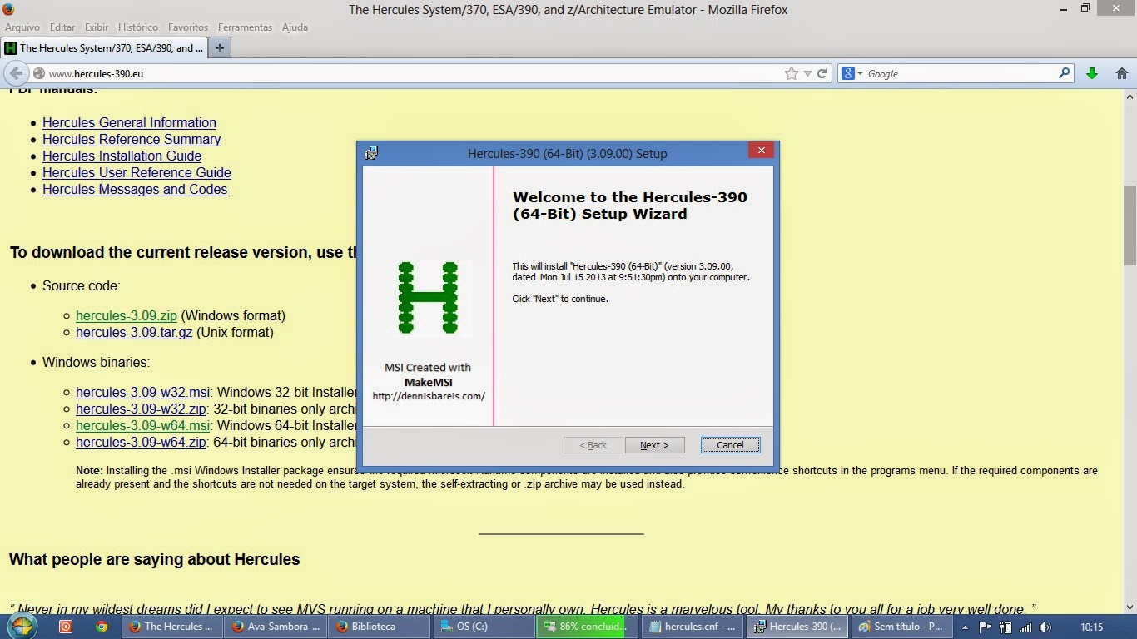Open Hercules General Information link
Screen dimensions: 1137x639
point(129,122)
